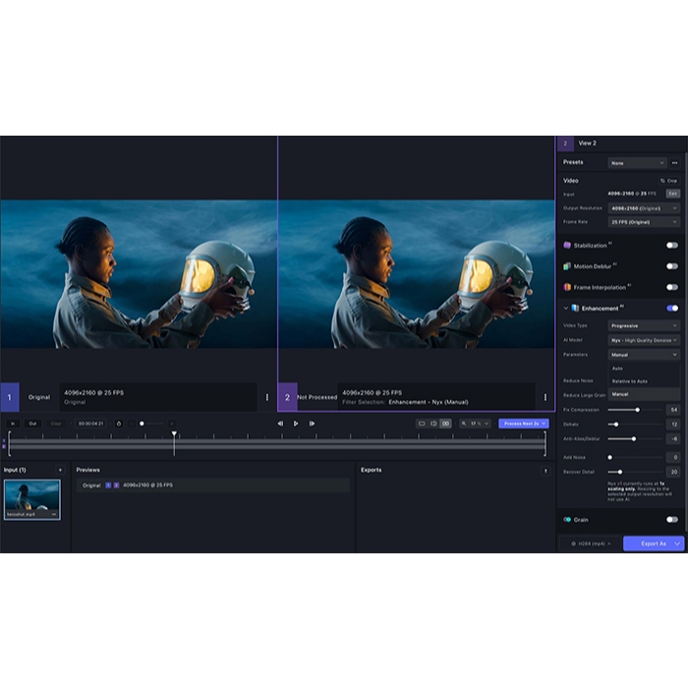688x688 pixels.
Task: Click the Export As button
Action: coord(654,544)
